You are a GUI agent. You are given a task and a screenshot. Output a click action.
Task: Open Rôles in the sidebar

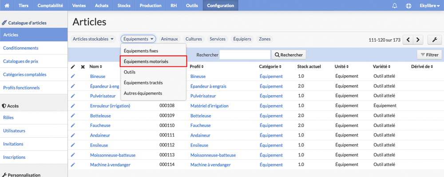coord(34,117)
